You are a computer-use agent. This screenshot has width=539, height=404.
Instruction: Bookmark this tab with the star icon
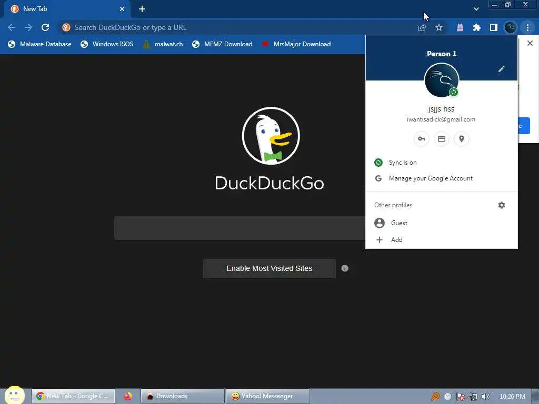point(439,27)
